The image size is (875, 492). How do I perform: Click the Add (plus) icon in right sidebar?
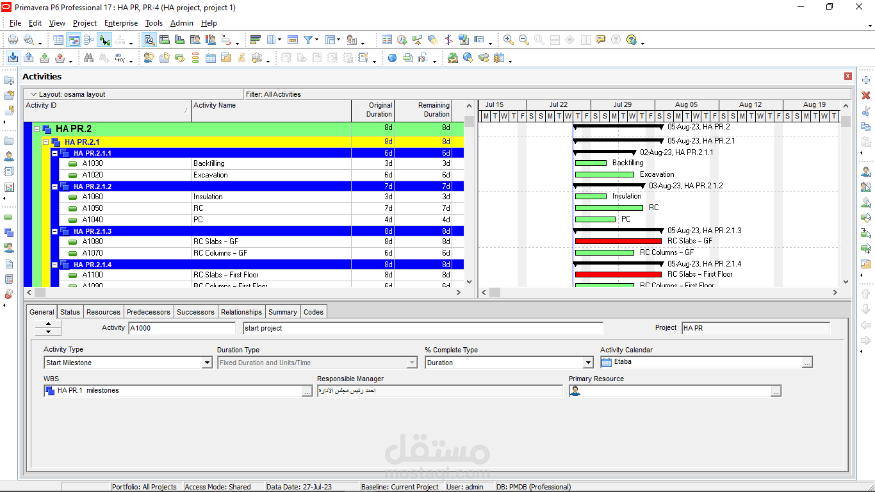click(866, 79)
